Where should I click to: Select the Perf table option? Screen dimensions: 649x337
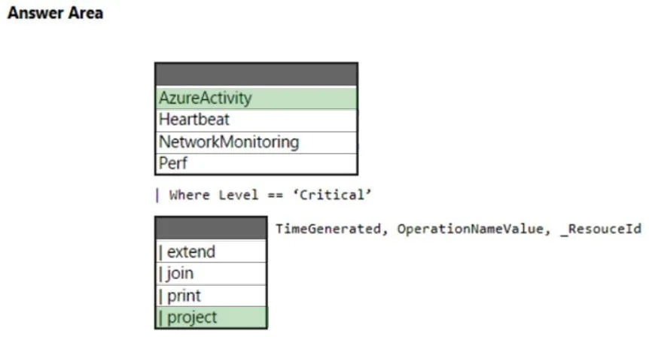coord(256,164)
